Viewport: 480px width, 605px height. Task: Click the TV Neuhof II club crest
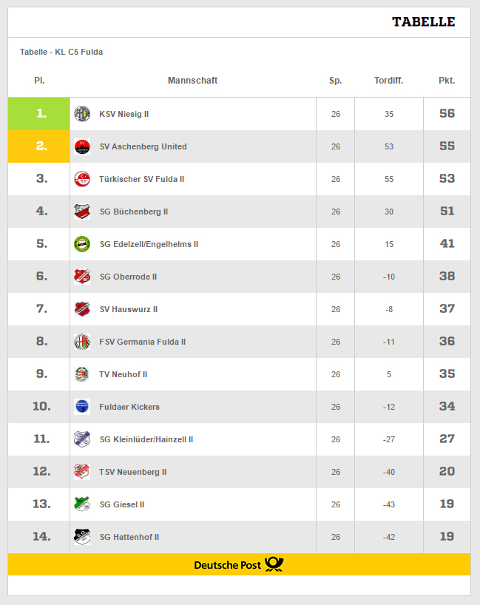click(82, 374)
